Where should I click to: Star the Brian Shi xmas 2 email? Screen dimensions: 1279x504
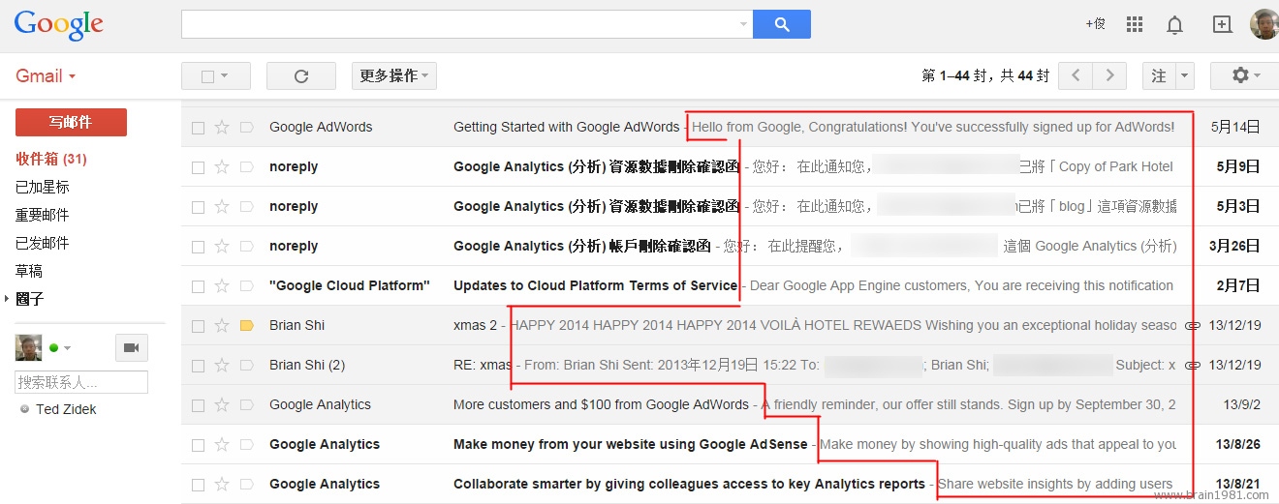tap(221, 325)
